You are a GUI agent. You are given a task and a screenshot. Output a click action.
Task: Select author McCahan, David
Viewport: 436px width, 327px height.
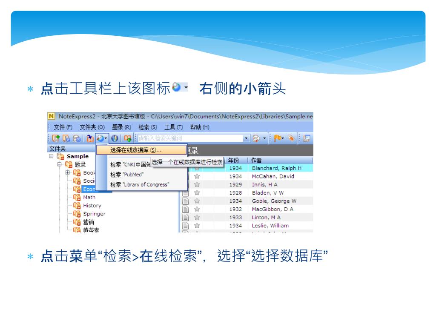pos(273,176)
